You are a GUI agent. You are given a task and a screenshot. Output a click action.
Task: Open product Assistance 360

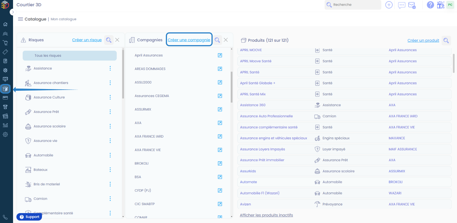253,105
